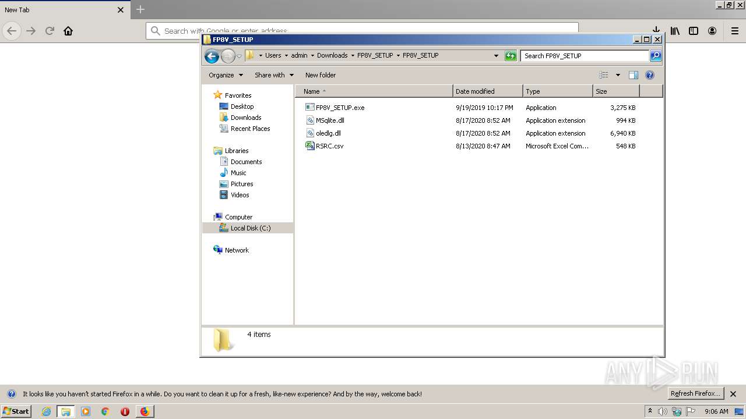
Task: Select the MSqlite.dll file icon
Action: [310, 120]
